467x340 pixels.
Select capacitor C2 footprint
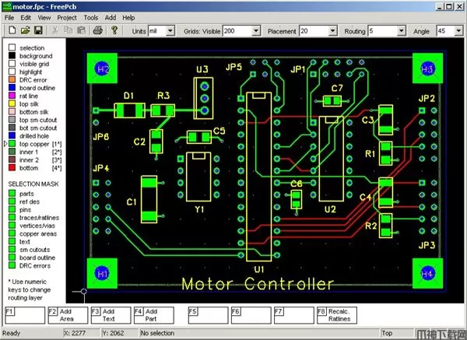pos(156,142)
